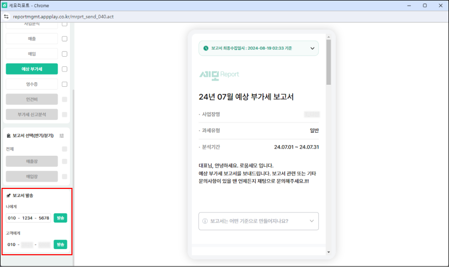This screenshot has width=449, height=267.
Task: Click the 세모리포트 favicon in title bar
Action: pos(5,5)
